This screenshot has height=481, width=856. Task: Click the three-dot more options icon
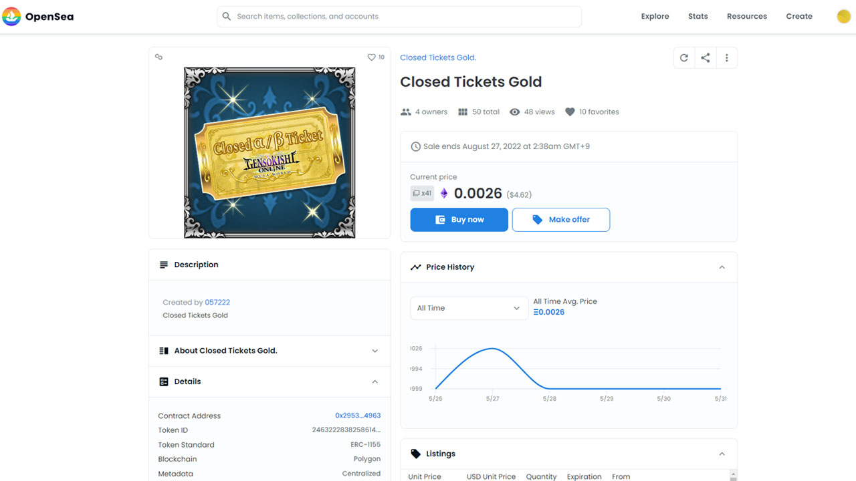pyautogui.click(x=727, y=57)
